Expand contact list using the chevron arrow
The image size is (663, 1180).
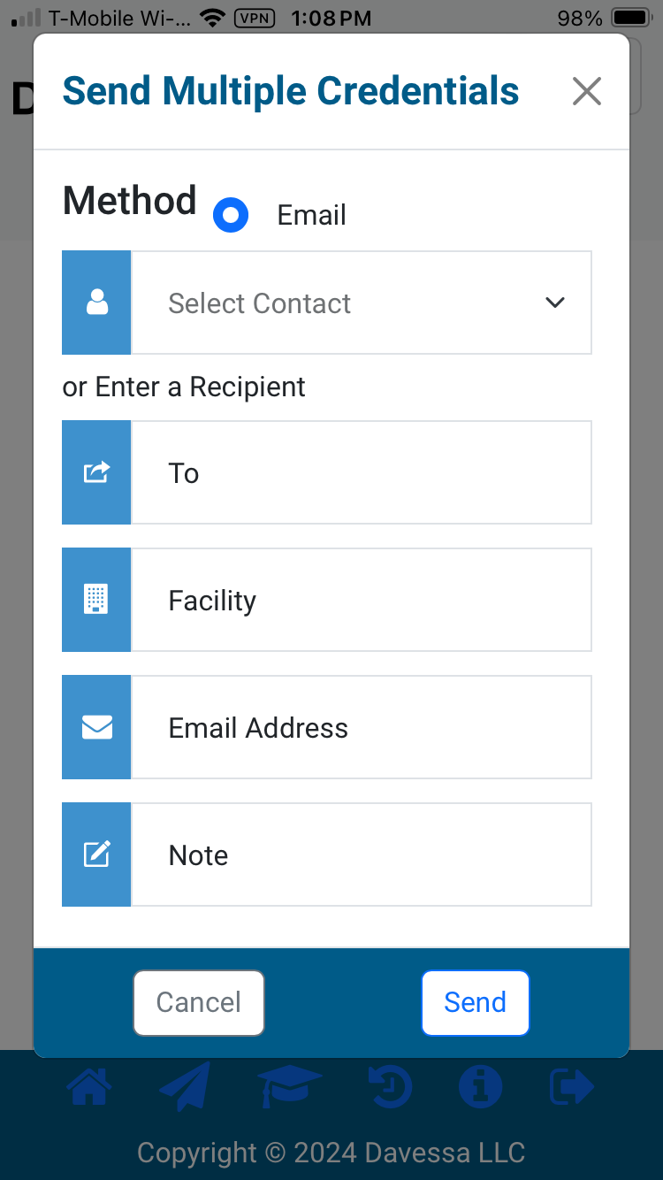coord(555,303)
